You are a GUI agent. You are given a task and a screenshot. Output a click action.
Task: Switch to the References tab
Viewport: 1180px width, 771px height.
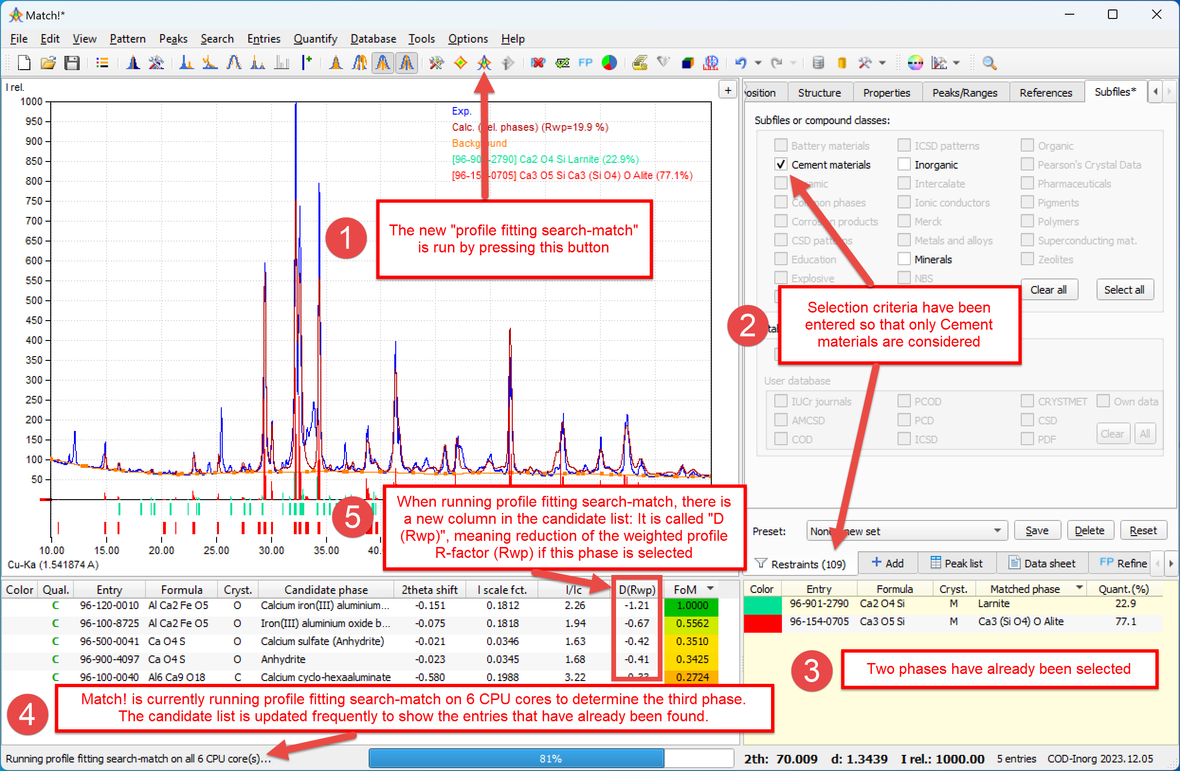point(1046,92)
